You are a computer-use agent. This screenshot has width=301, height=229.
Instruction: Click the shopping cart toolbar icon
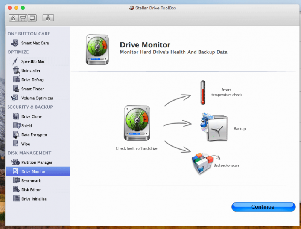coord(23,18)
